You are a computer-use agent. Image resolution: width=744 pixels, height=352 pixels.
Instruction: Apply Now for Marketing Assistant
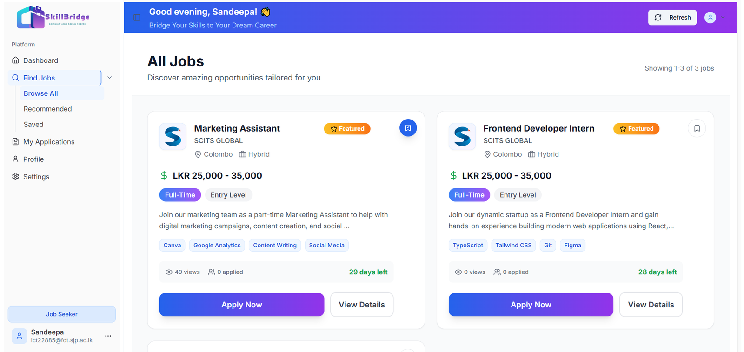[241, 305]
